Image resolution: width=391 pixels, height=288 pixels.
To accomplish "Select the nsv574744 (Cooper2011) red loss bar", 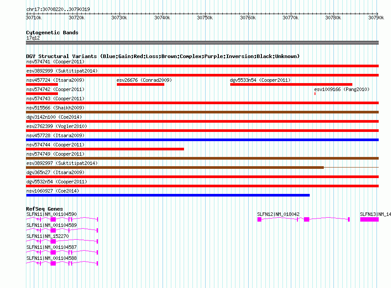I will [x=105, y=149].
